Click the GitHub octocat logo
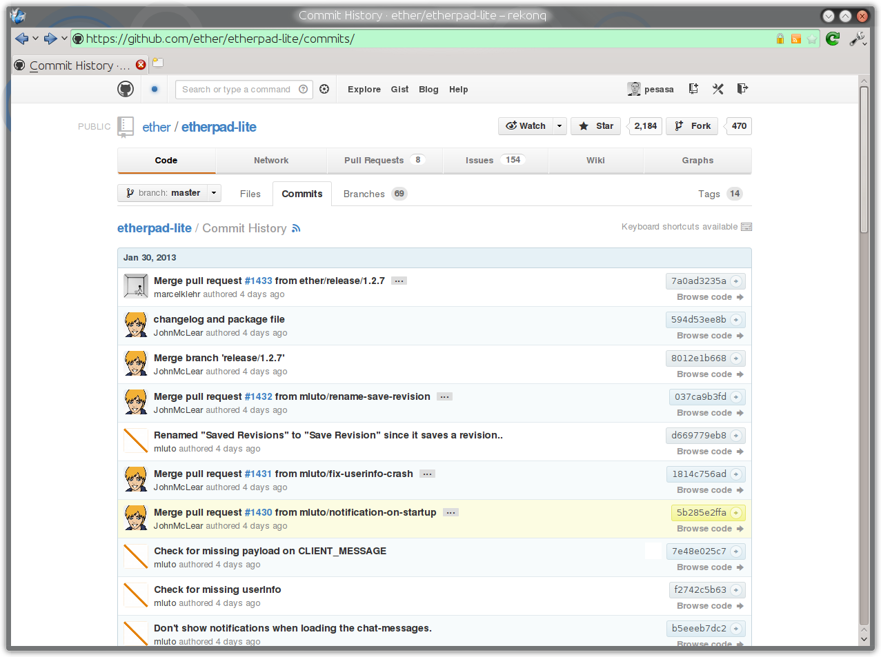881x657 pixels. (126, 89)
